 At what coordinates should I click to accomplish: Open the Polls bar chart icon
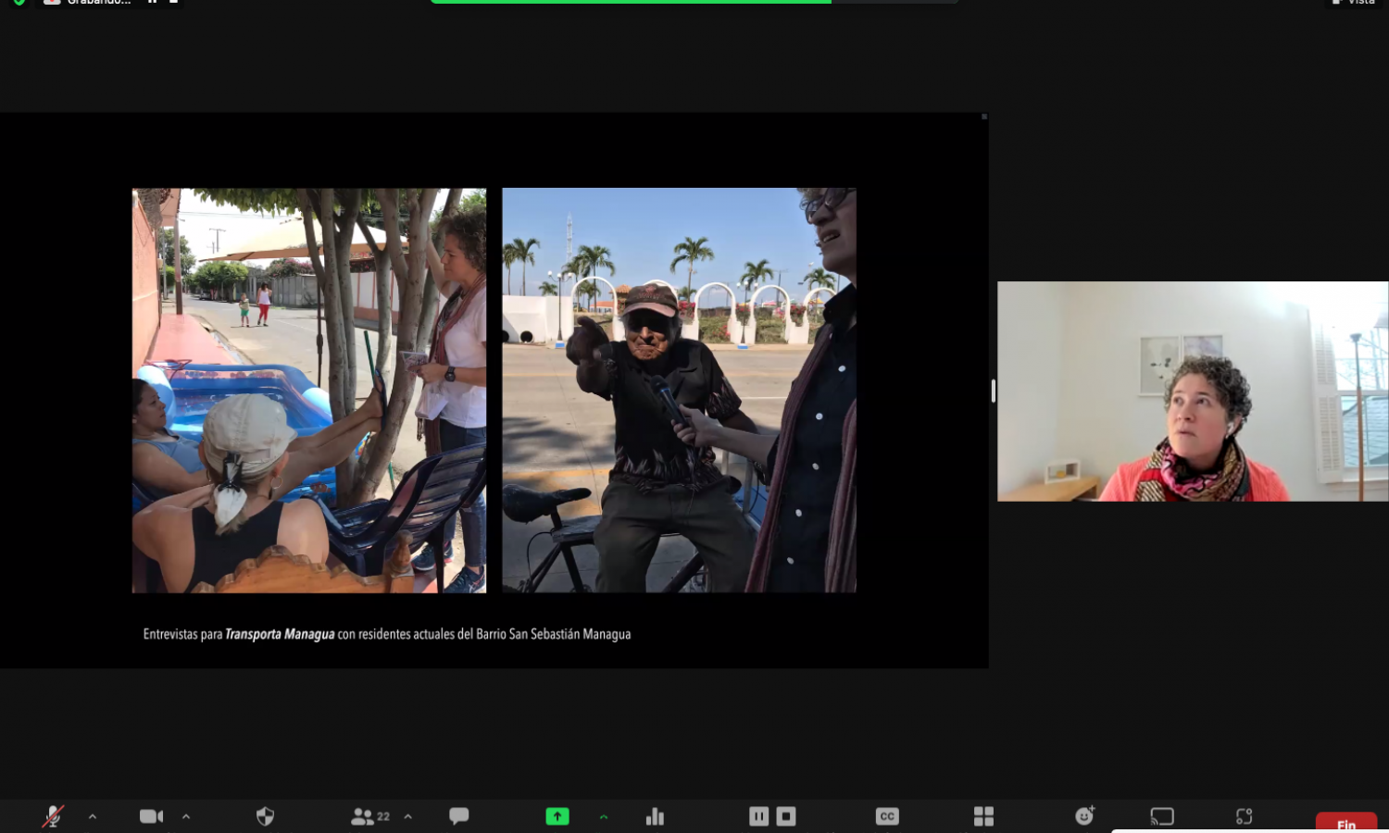pos(655,815)
